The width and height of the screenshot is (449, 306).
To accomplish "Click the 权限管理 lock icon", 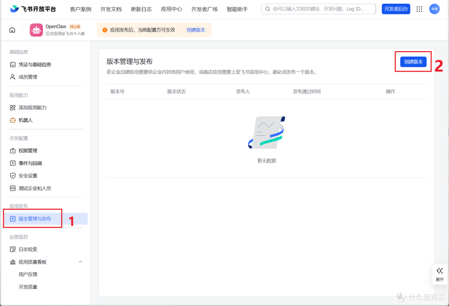I will [x=12, y=151].
